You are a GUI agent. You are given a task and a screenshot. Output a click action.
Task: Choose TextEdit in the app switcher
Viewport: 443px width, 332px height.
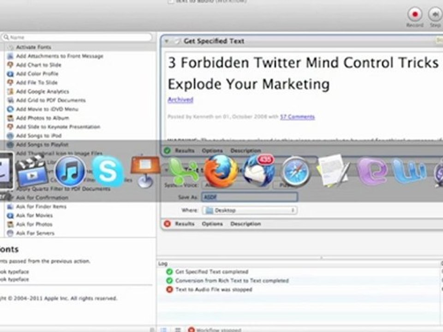pyautogui.click(x=333, y=171)
